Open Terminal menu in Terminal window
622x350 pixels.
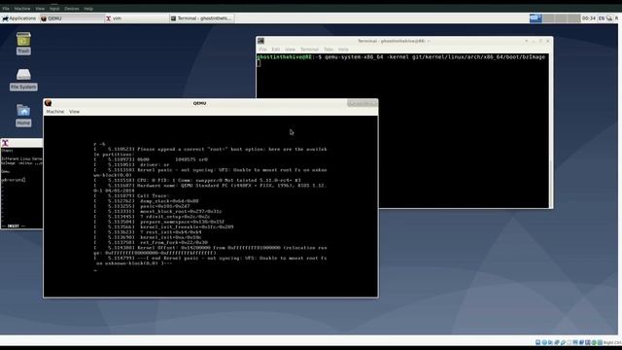coord(309,50)
